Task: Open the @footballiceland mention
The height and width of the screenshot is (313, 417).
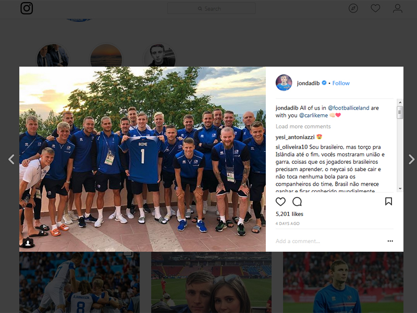Action: [x=348, y=108]
